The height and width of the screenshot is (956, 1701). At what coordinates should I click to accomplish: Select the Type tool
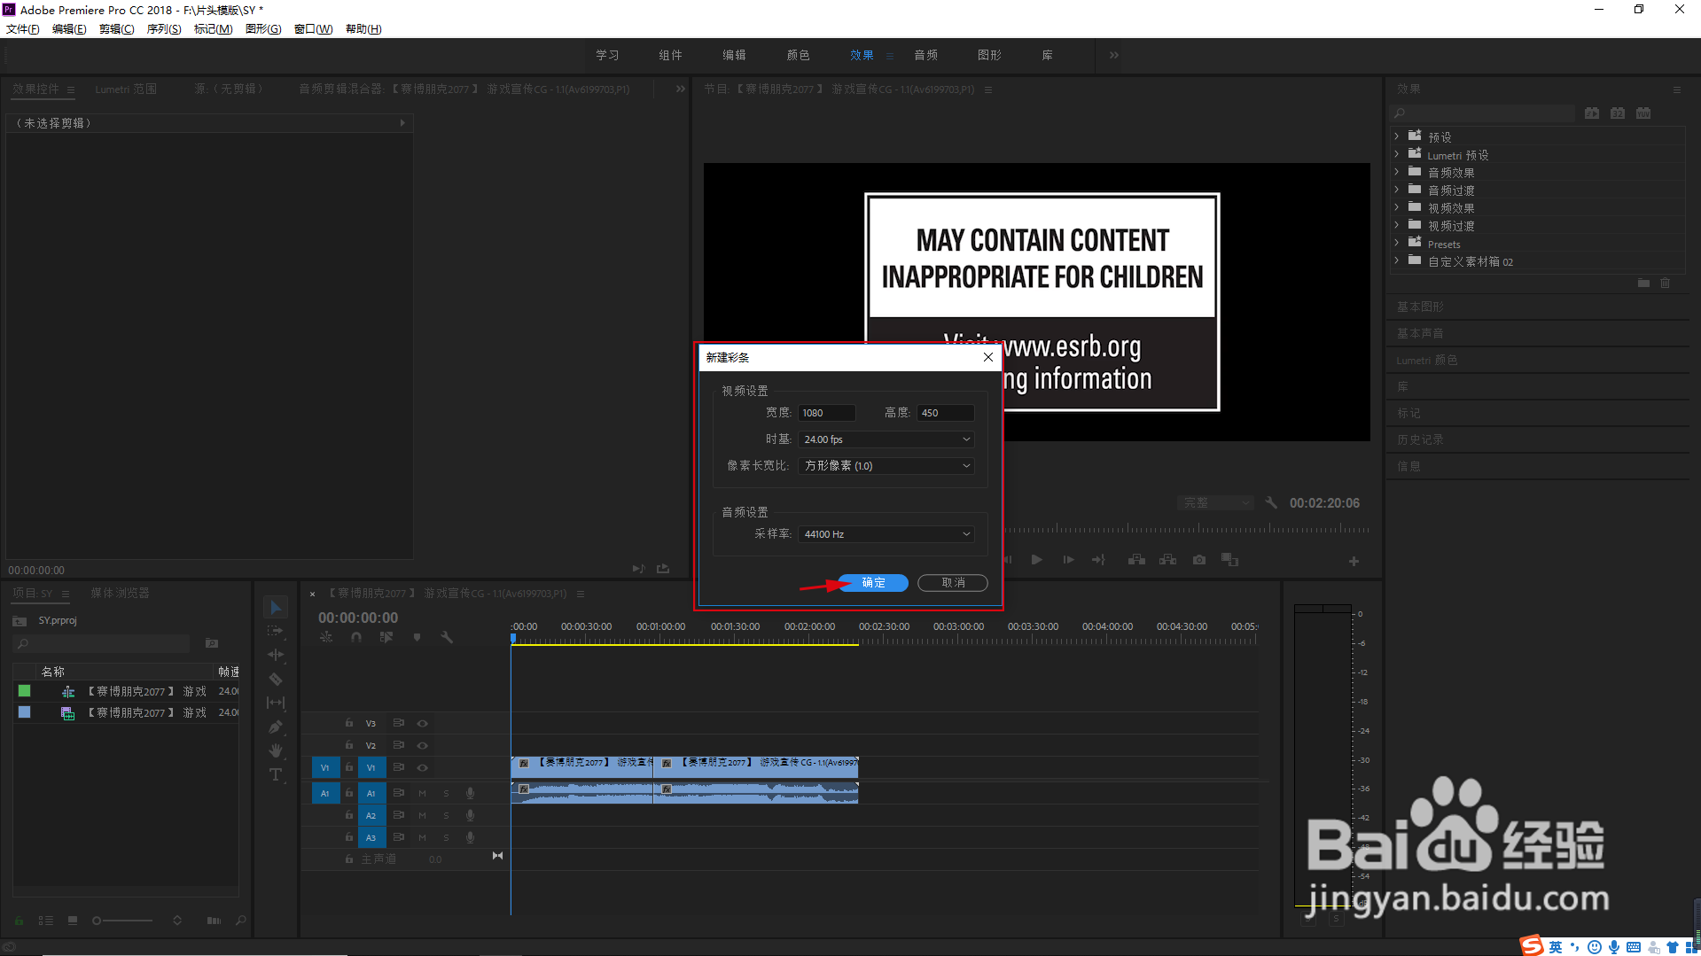click(276, 774)
